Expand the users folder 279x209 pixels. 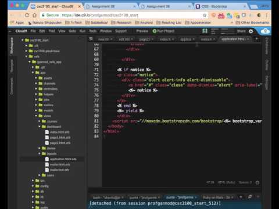(40, 175)
